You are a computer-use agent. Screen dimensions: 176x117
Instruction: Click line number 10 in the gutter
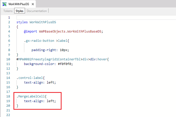[x=8, y=59]
